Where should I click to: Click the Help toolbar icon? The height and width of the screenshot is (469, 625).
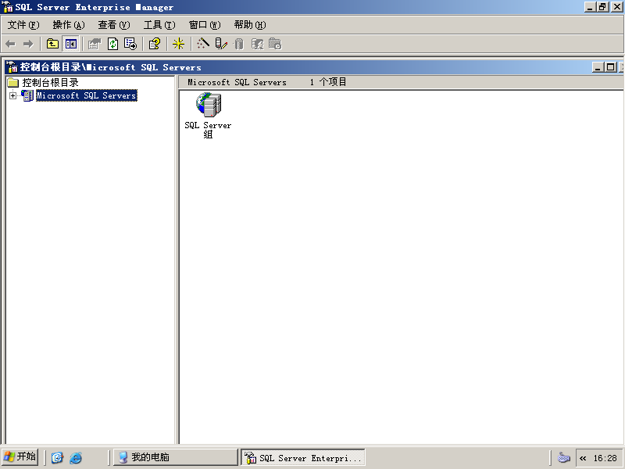(155, 44)
